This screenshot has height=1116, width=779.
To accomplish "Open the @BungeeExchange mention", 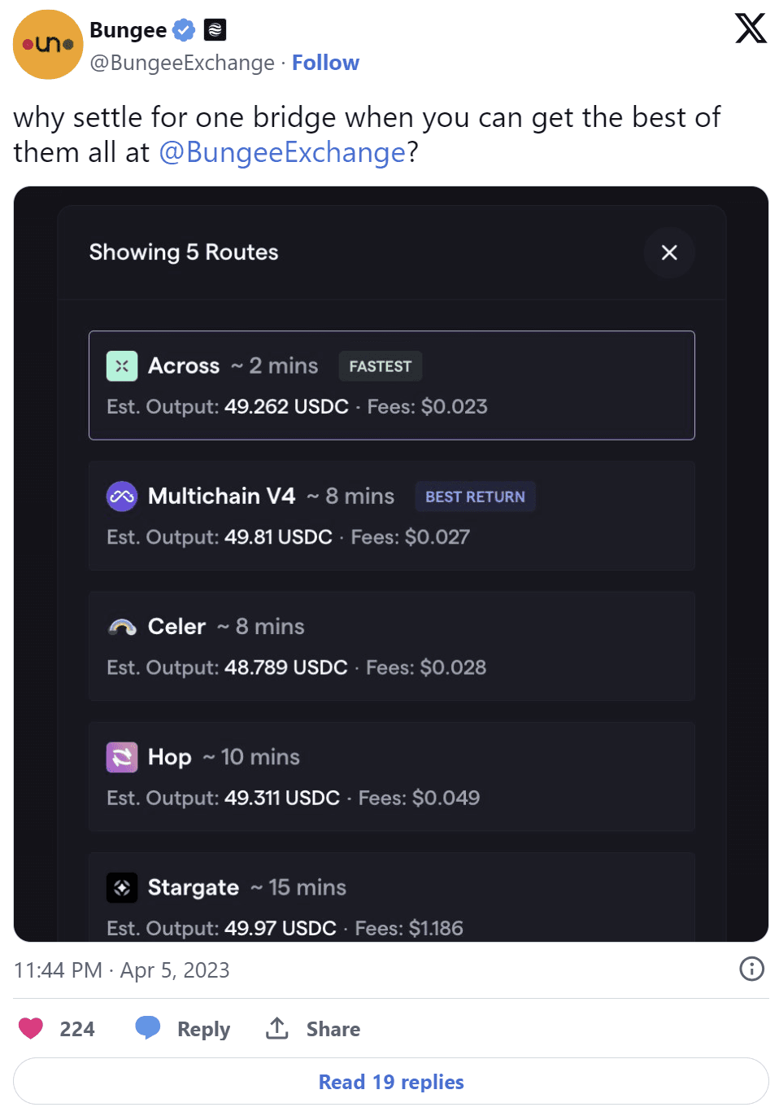I will pos(282,151).
